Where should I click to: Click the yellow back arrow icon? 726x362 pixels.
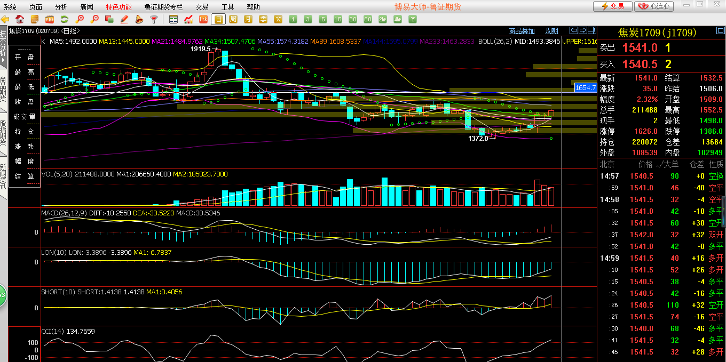[x=5, y=19]
